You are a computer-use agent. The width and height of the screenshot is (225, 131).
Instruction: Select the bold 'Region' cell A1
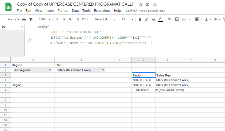point(33,65)
